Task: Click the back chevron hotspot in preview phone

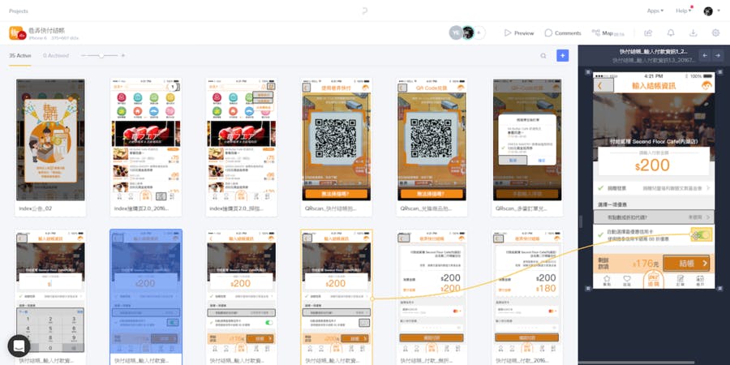Action: [603, 86]
